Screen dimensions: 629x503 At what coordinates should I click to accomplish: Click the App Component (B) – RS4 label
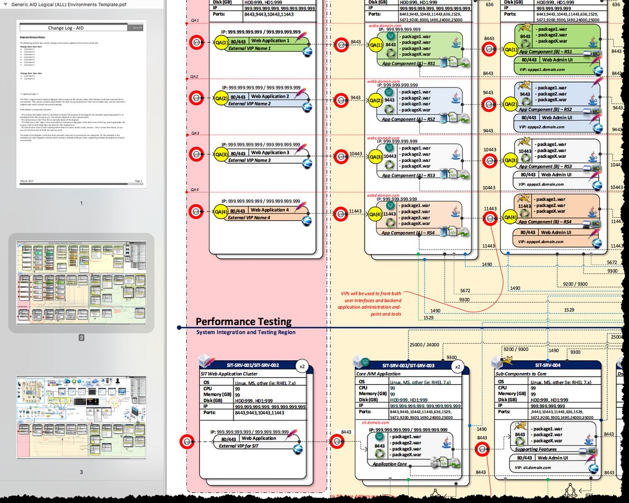tap(545, 221)
